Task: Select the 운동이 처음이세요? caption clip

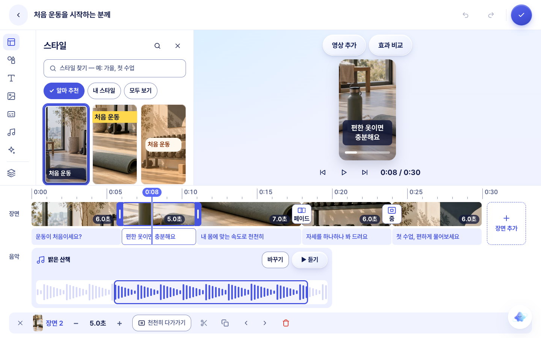Action: pos(76,237)
